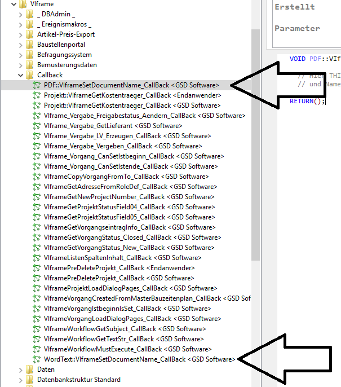Image resolution: width=341 pixels, height=387 pixels.
Task: Select VIframe_Vergabe_GetLieferant <GSD Software> entry
Action: (113, 126)
